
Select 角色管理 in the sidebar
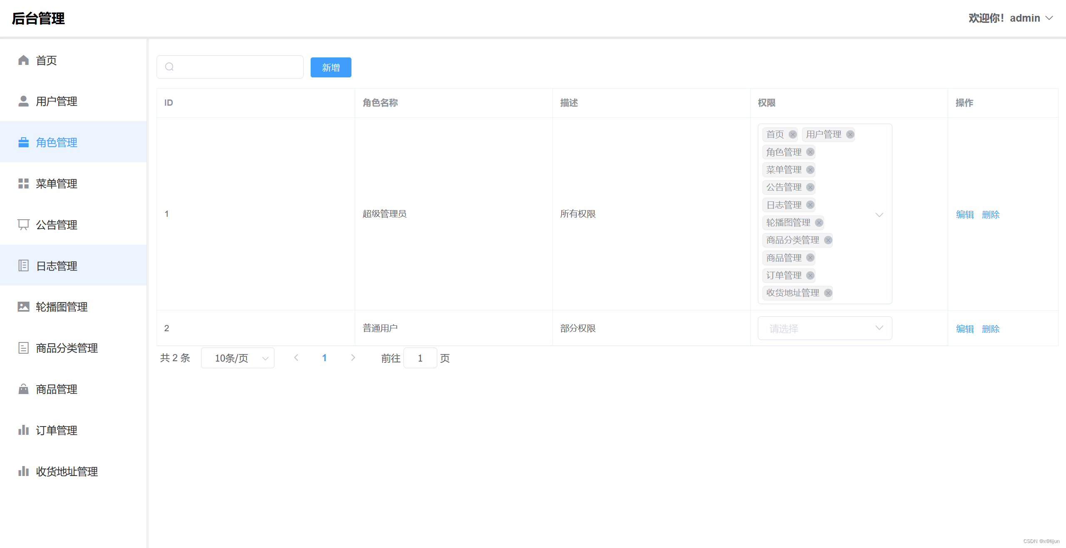point(73,142)
